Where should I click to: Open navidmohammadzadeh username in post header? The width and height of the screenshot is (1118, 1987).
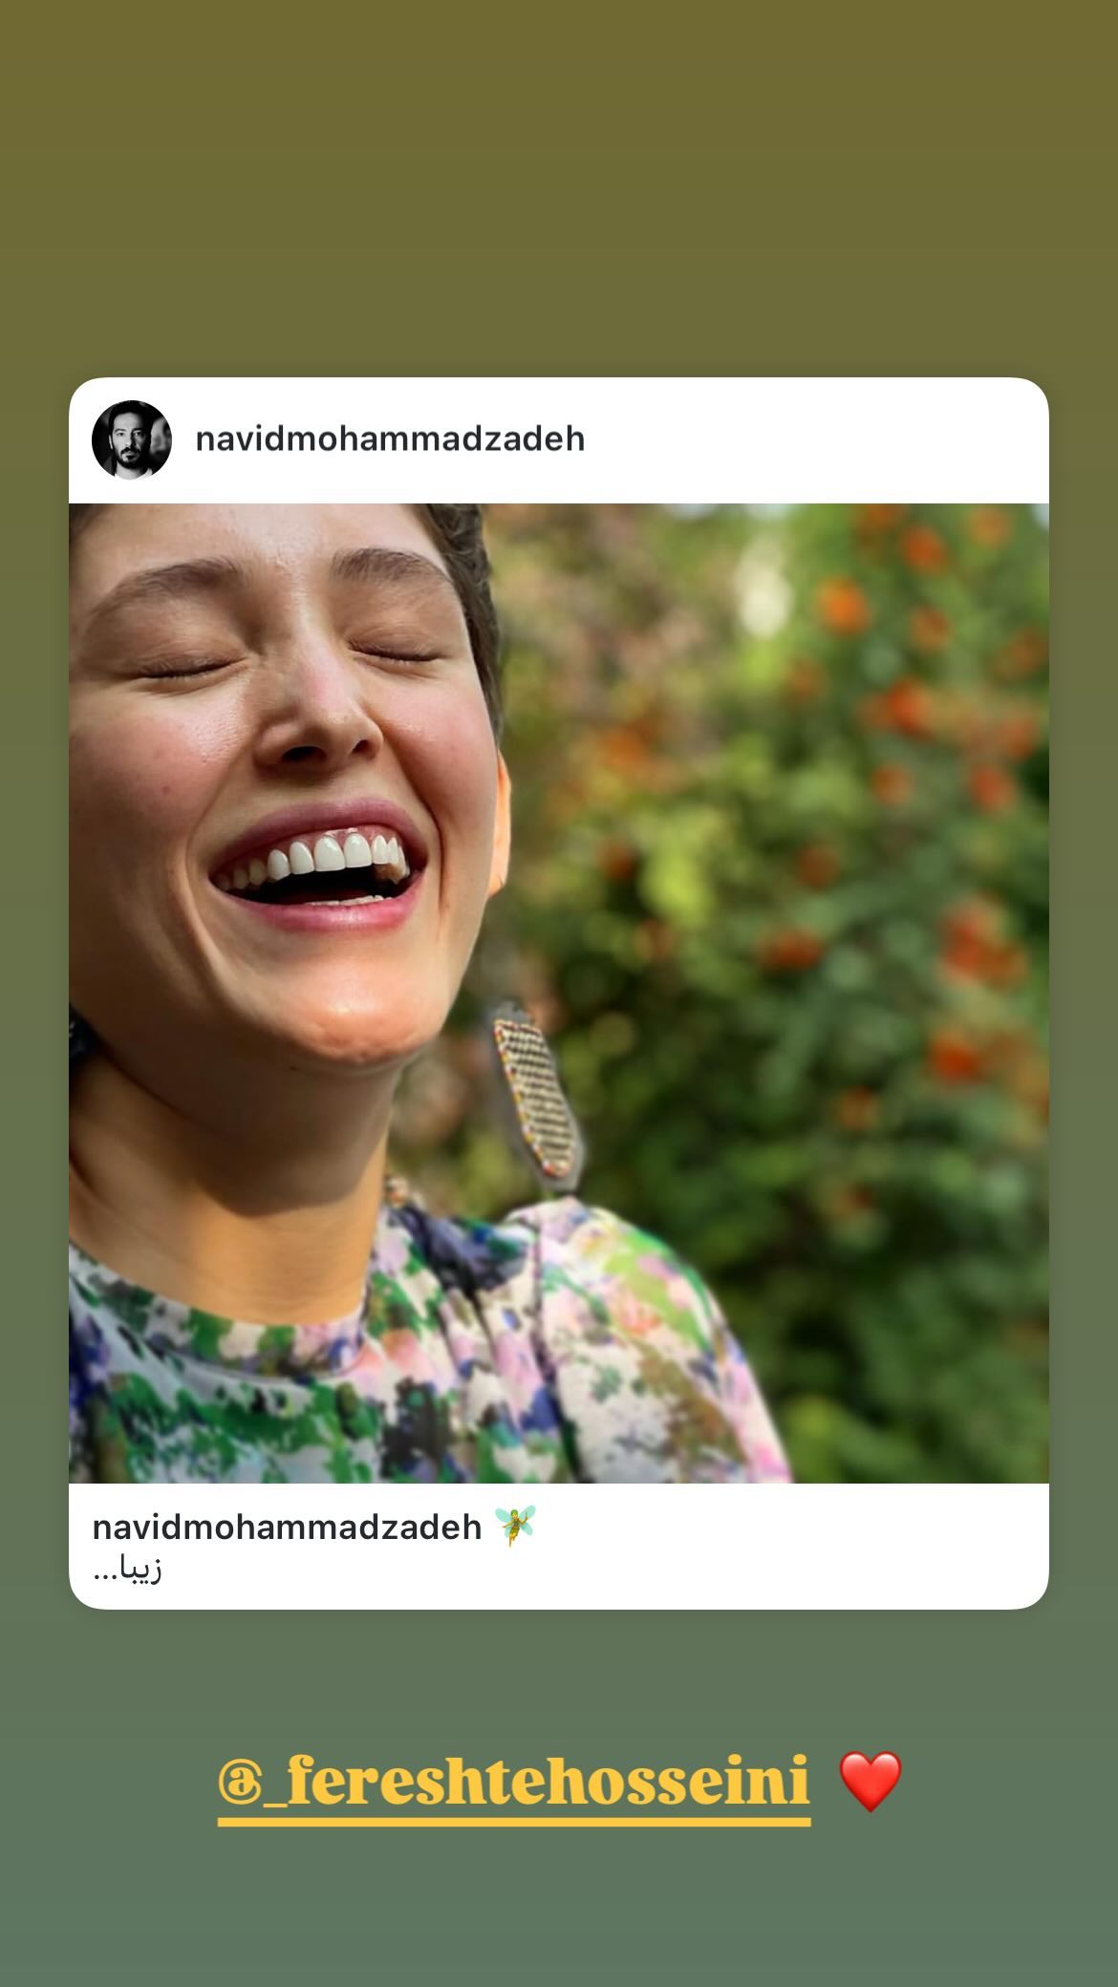tap(390, 439)
